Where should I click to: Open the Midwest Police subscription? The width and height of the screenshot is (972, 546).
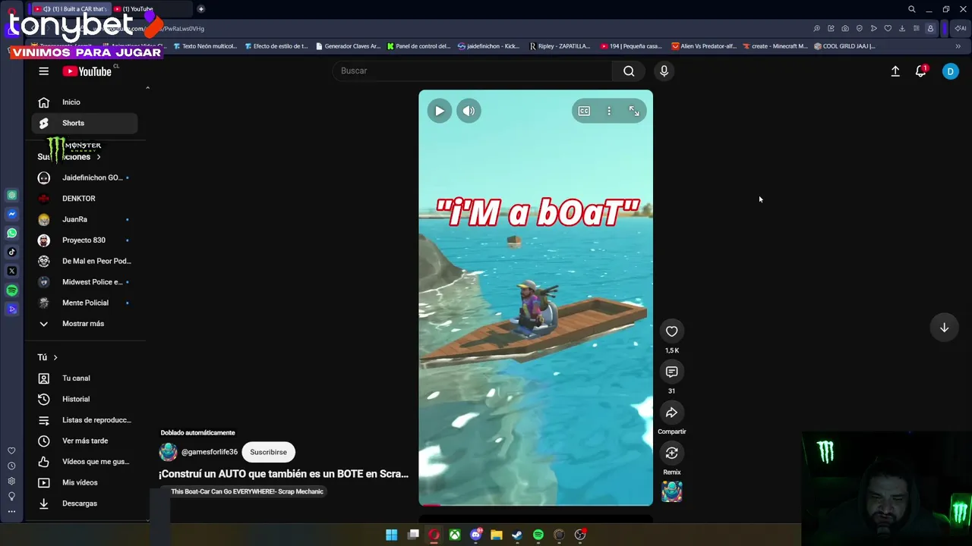tap(84, 282)
